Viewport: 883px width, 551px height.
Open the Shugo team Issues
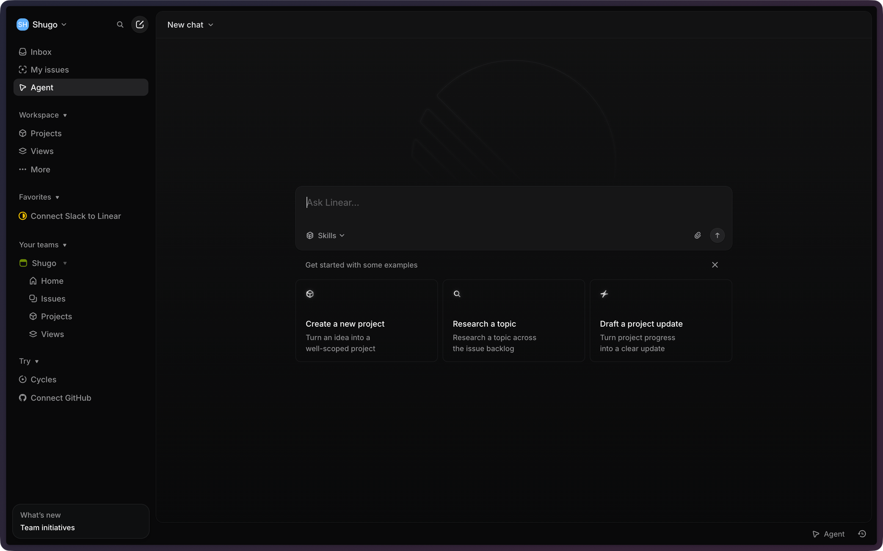[86, 299]
